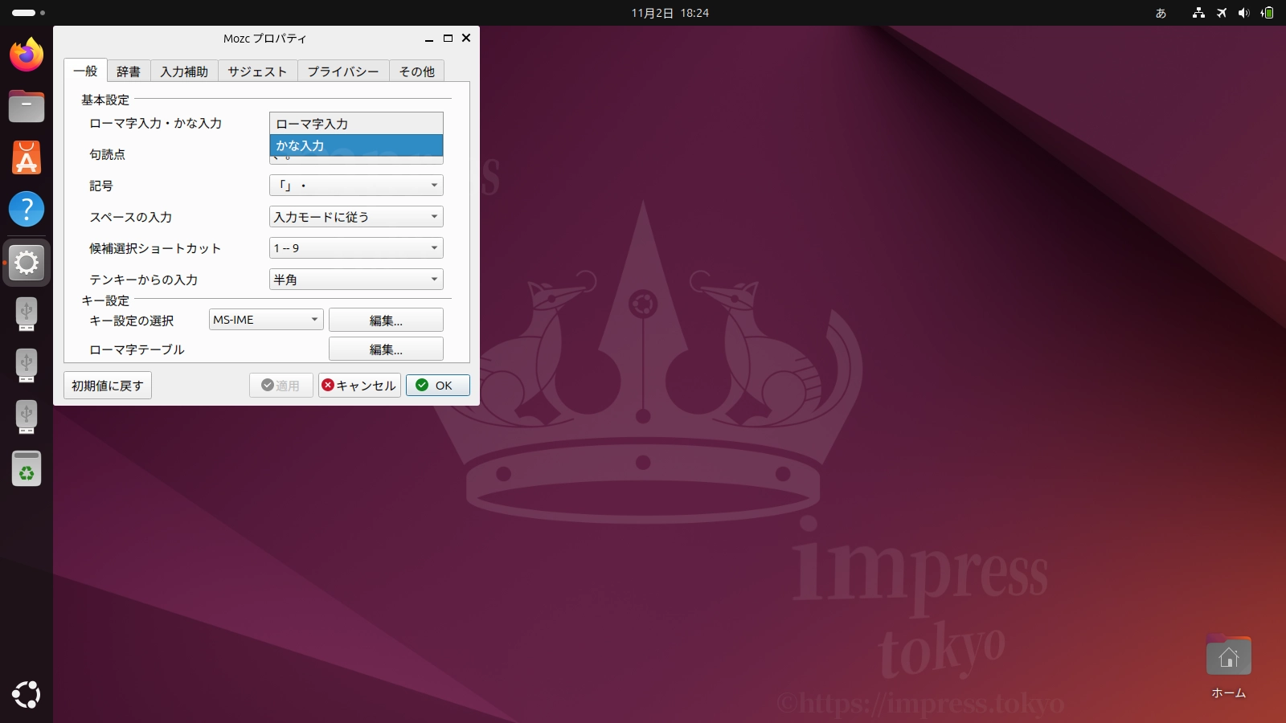This screenshot has width=1286, height=723.
Task: Click the あ input method indicator
Action: click(1161, 13)
